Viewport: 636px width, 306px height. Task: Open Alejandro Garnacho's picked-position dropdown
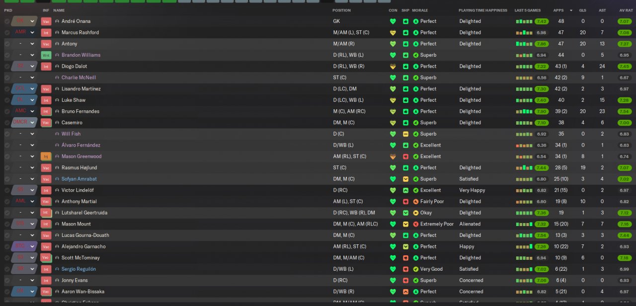coord(24,246)
